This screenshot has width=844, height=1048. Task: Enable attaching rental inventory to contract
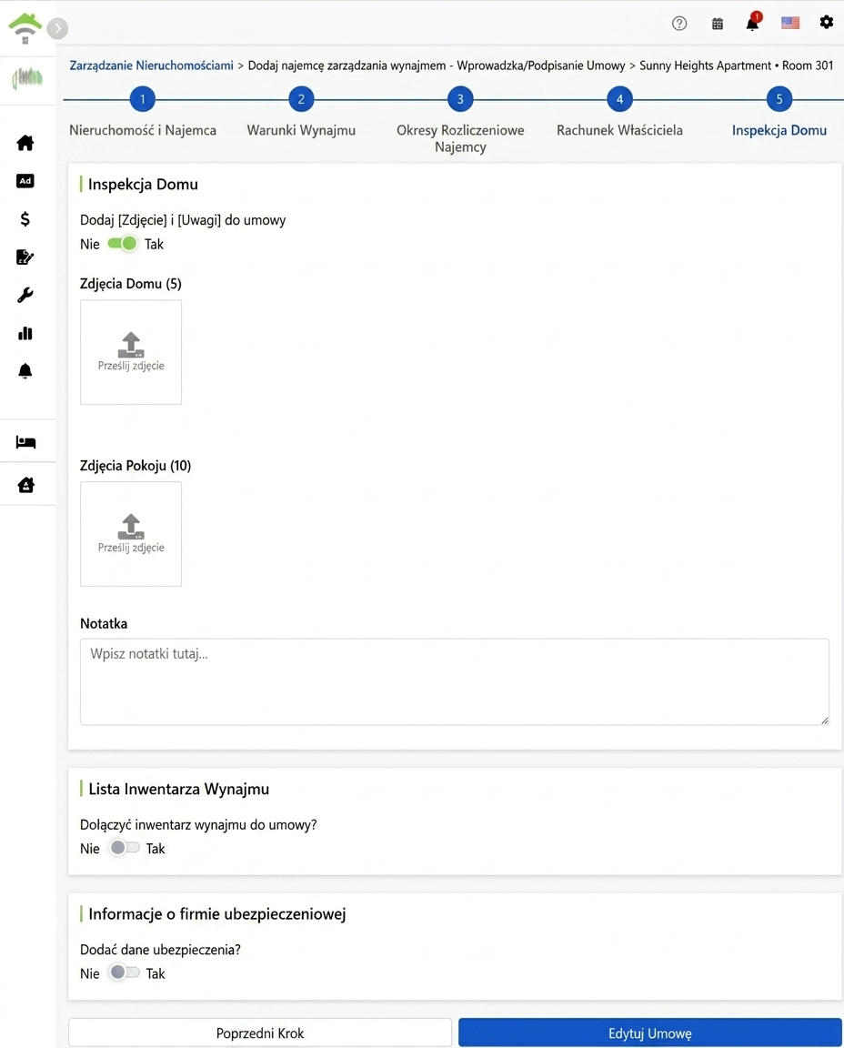[x=125, y=848]
